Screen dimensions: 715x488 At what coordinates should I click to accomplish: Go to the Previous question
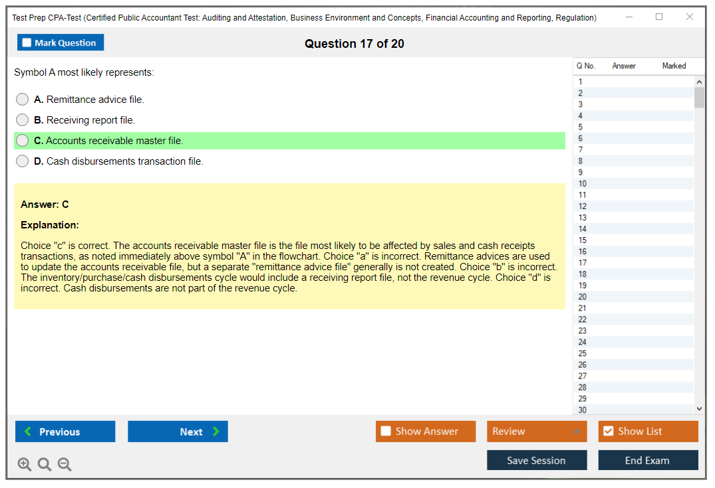[65, 432]
